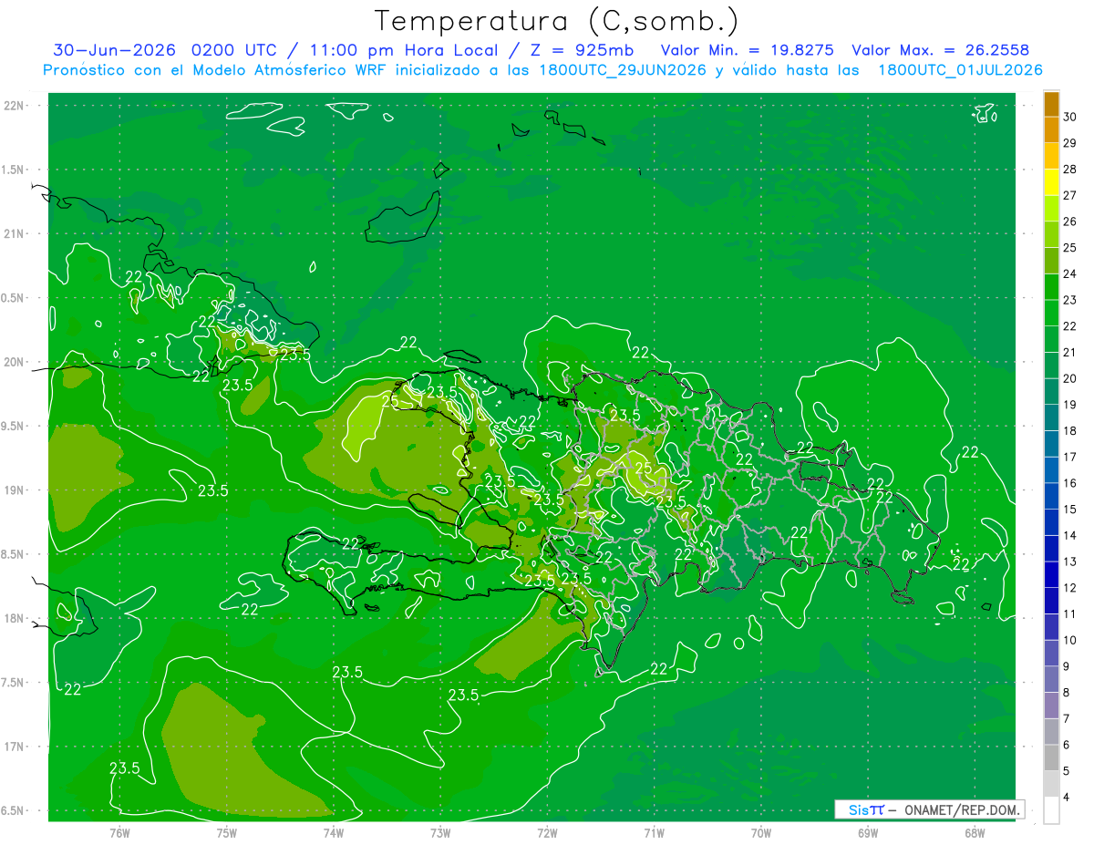Click the "76W" longitude axis label

119,832
